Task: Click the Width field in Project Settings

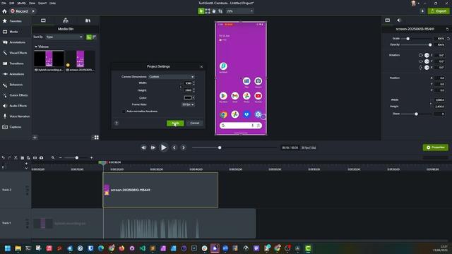Action: click(x=188, y=83)
